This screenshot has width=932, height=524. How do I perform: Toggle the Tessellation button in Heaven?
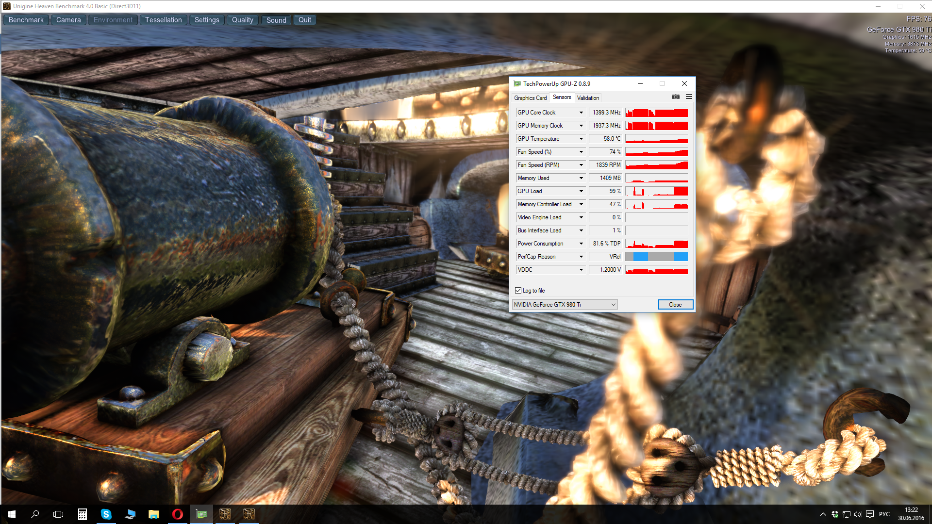pyautogui.click(x=163, y=20)
